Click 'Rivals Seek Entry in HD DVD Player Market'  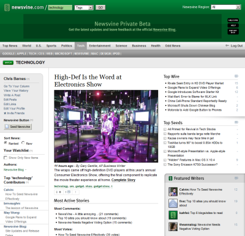pyautogui.click(x=195, y=83)
